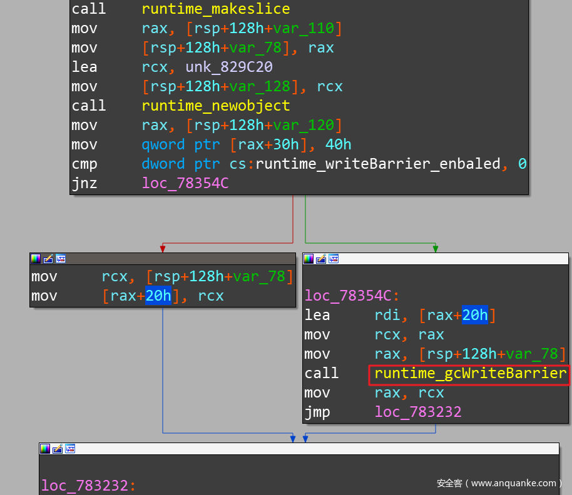Select highlighted 20h in the lea rdi instruction
This screenshot has width=572, height=495.
474,316
